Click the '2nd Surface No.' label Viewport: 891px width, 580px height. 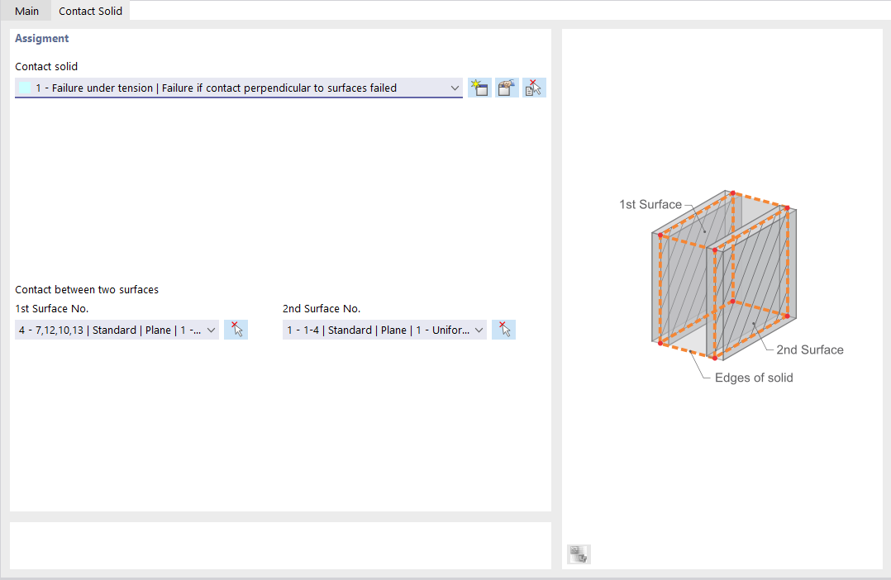(x=322, y=308)
